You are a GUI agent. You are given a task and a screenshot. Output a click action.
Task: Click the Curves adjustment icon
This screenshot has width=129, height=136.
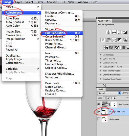point(120,32)
